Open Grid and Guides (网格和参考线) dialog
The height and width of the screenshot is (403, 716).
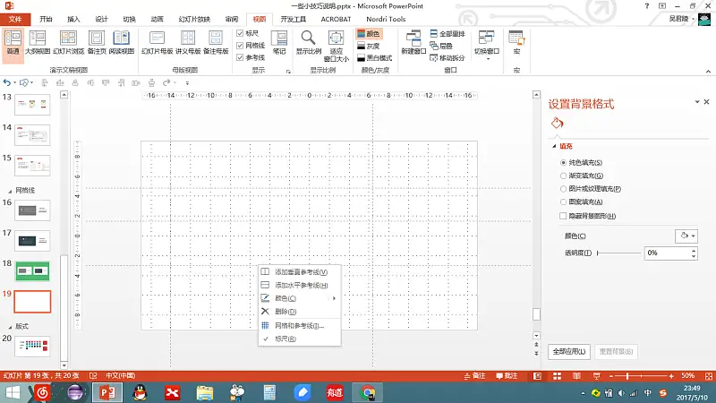(299, 326)
